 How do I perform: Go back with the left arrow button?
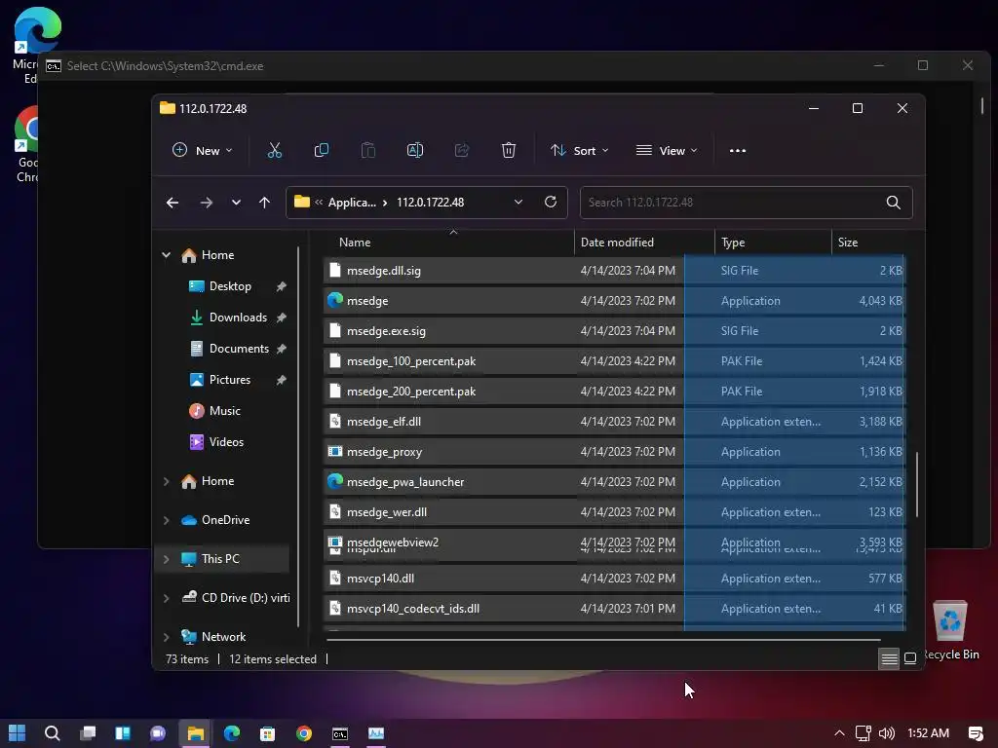click(x=173, y=203)
